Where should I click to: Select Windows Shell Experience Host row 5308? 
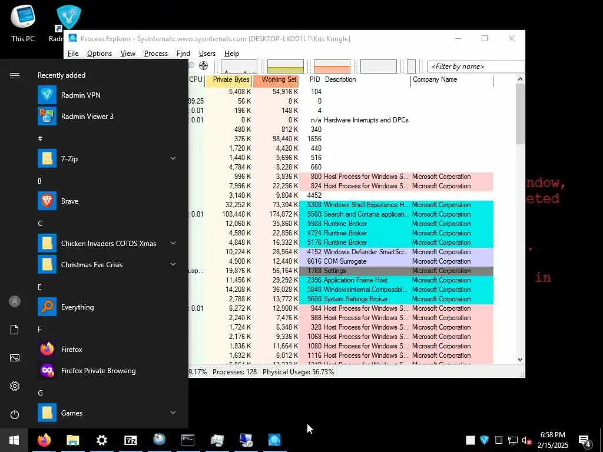pos(341,205)
